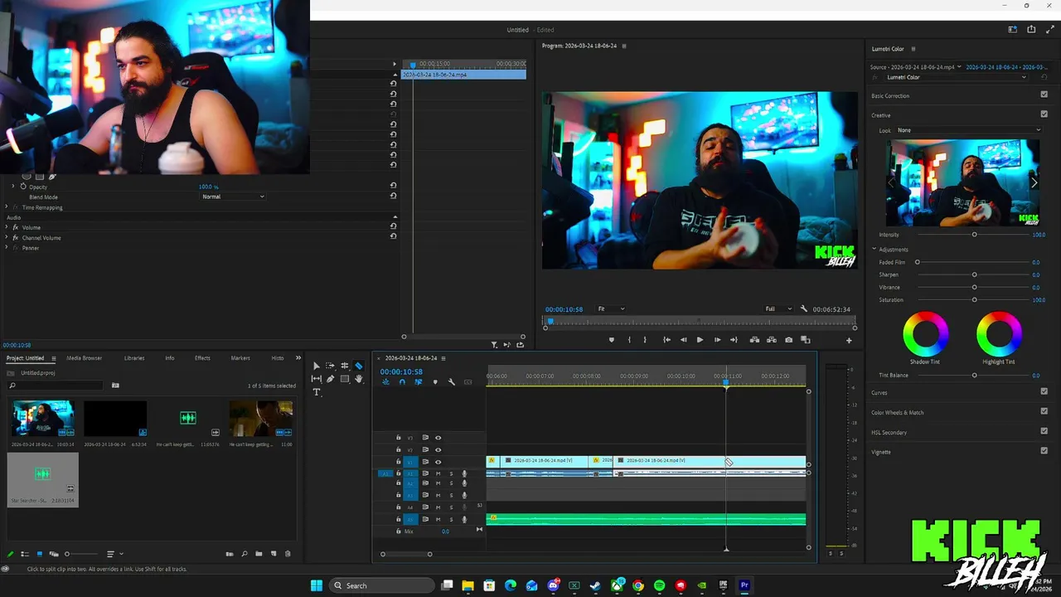Open the Markers tab
1061x597 pixels.
[x=240, y=358]
